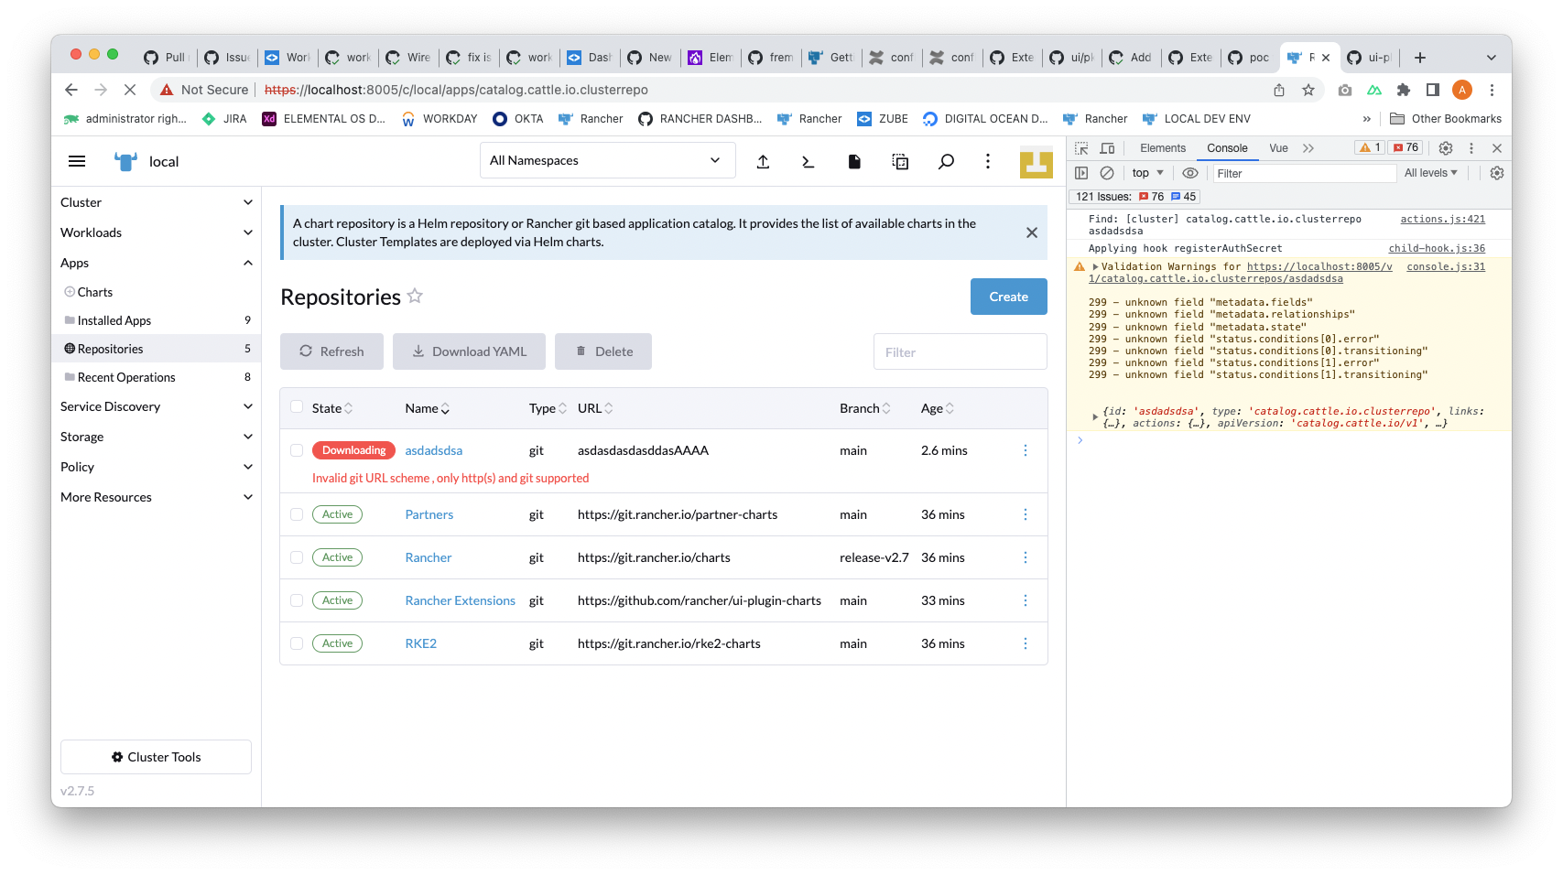The image size is (1563, 875).
Task: Switch to the Elements tab in DevTools
Action: [1162, 147]
